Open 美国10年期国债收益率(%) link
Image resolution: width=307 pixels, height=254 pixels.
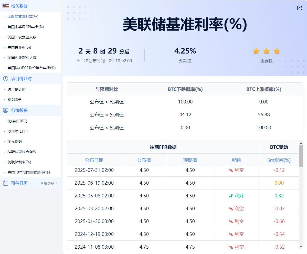coord(29,172)
